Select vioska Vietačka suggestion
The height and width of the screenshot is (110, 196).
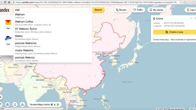click(53, 52)
